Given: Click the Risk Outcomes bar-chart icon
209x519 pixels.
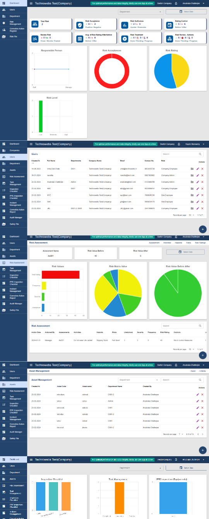Looking at the screenshot, I should 124,25.
